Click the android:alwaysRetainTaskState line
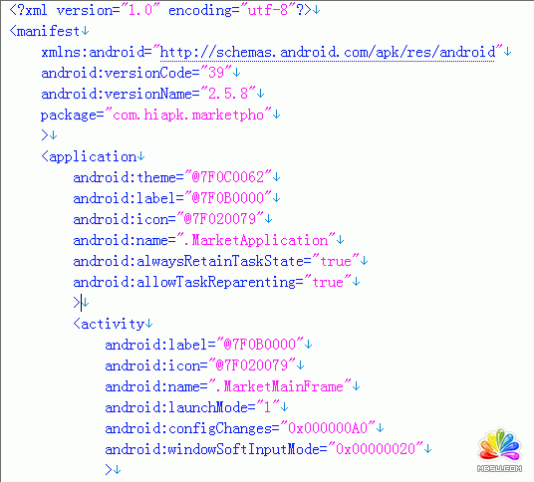This screenshot has height=482, width=534. coord(216,261)
